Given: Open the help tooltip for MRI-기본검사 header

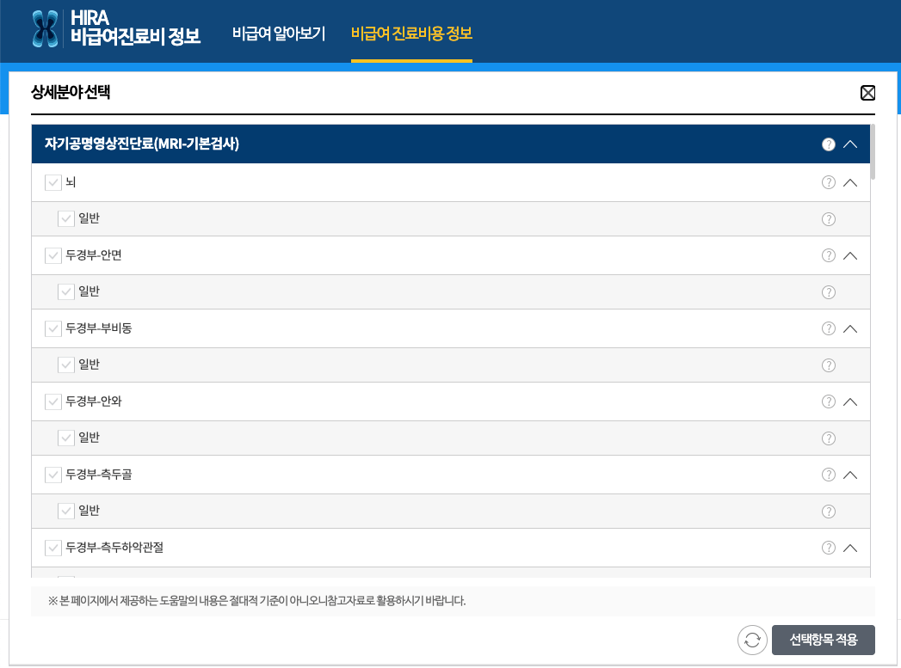Looking at the screenshot, I should point(828,144).
